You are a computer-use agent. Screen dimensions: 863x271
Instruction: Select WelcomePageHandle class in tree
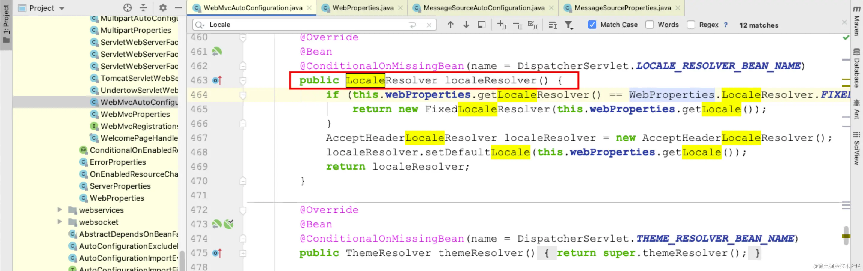[134, 138]
